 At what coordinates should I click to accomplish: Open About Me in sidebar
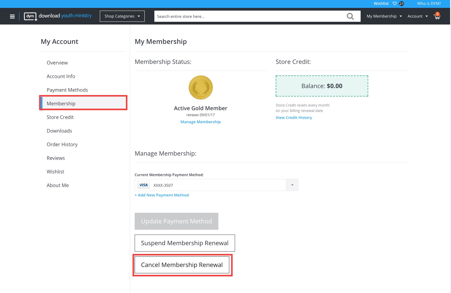(x=58, y=185)
